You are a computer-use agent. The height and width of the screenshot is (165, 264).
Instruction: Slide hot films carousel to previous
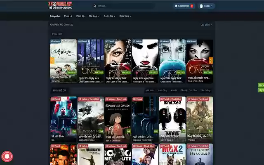pyautogui.click(x=52, y=60)
